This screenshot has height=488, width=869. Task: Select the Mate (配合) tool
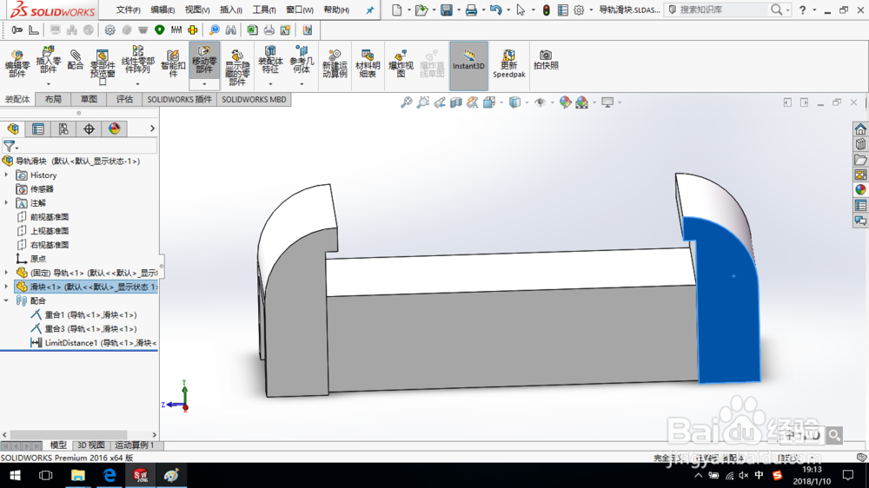click(x=75, y=60)
